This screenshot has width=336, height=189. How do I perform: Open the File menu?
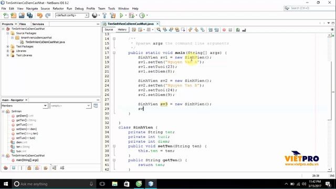point(4,8)
